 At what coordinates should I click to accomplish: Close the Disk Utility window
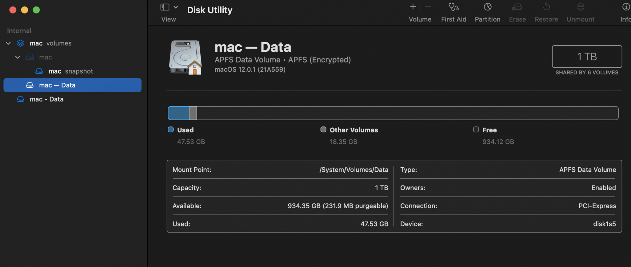click(x=13, y=10)
